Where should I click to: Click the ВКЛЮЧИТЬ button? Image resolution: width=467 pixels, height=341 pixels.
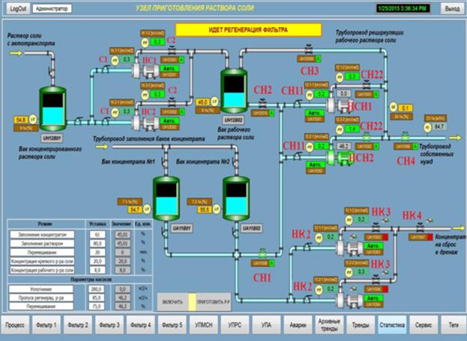coord(172,302)
